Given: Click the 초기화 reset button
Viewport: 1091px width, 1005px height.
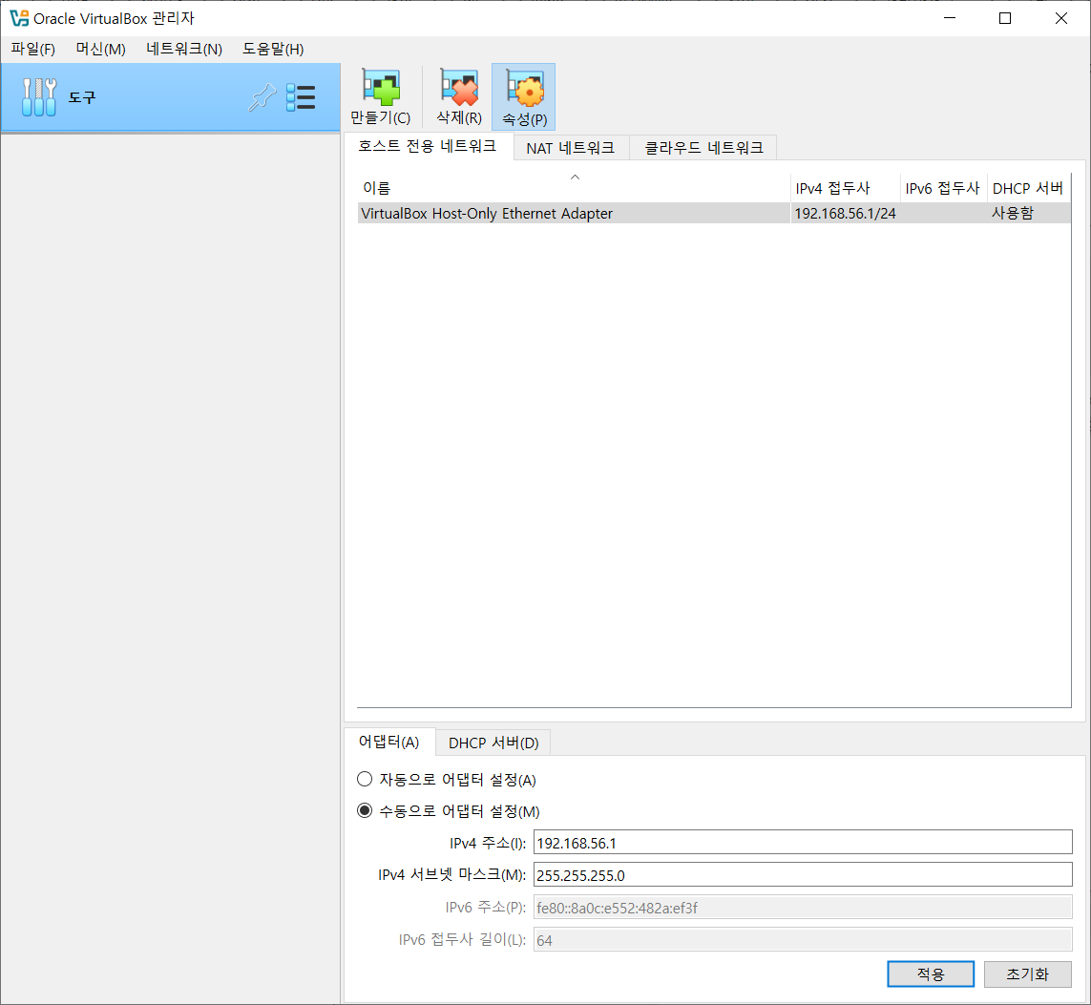Looking at the screenshot, I should (1028, 974).
